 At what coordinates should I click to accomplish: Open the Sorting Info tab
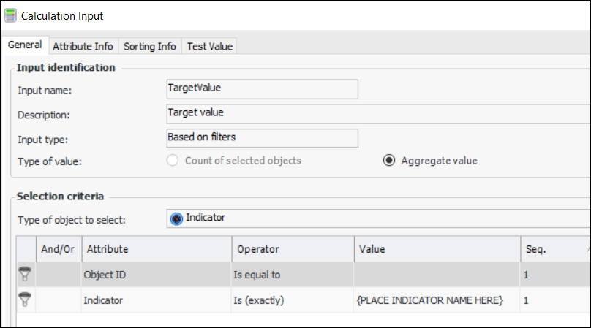click(150, 46)
